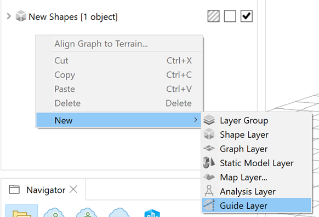This screenshot has height=217, width=319.
Task: Click the Ctrl+C shortcut text
Action: tap(179, 75)
